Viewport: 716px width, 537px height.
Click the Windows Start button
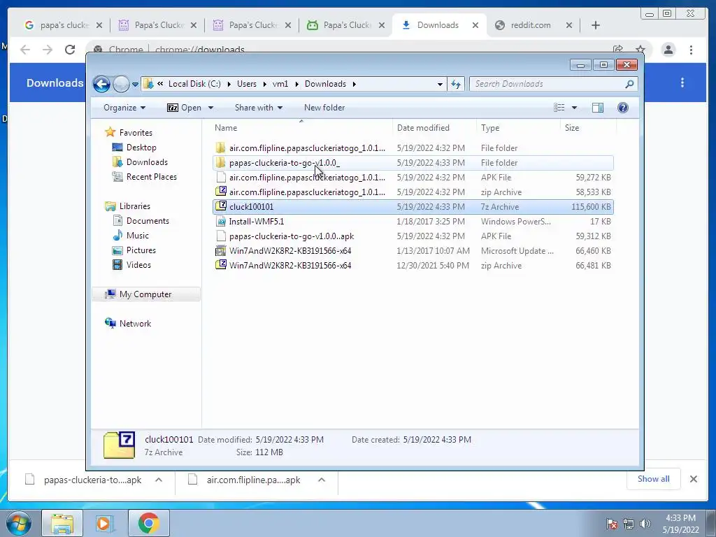(17, 523)
